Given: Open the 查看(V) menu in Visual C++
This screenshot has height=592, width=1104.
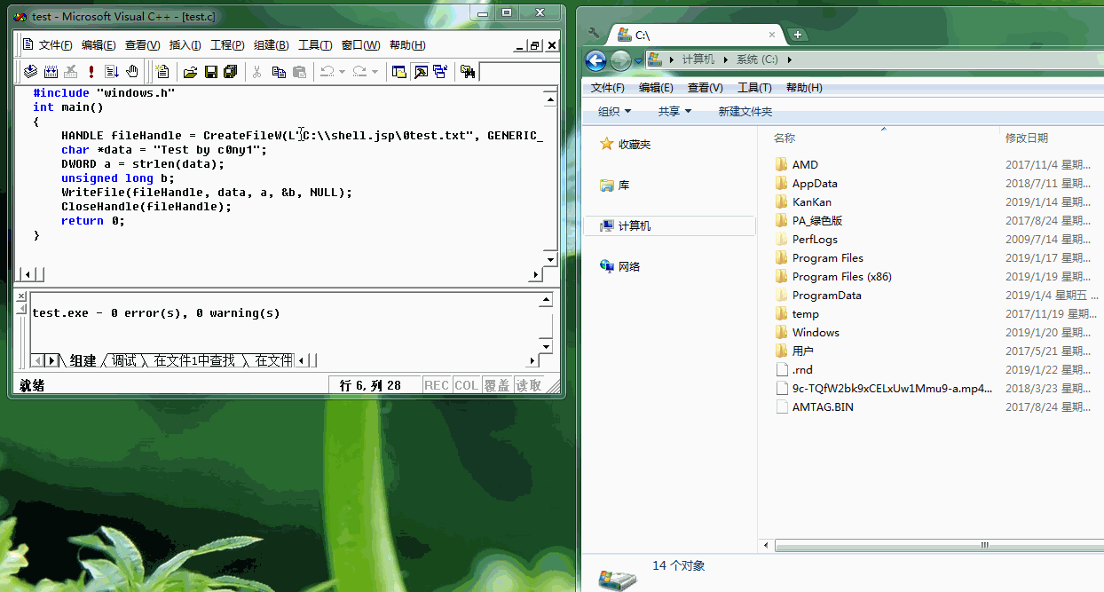Looking at the screenshot, I should click(x=142, y=45).
